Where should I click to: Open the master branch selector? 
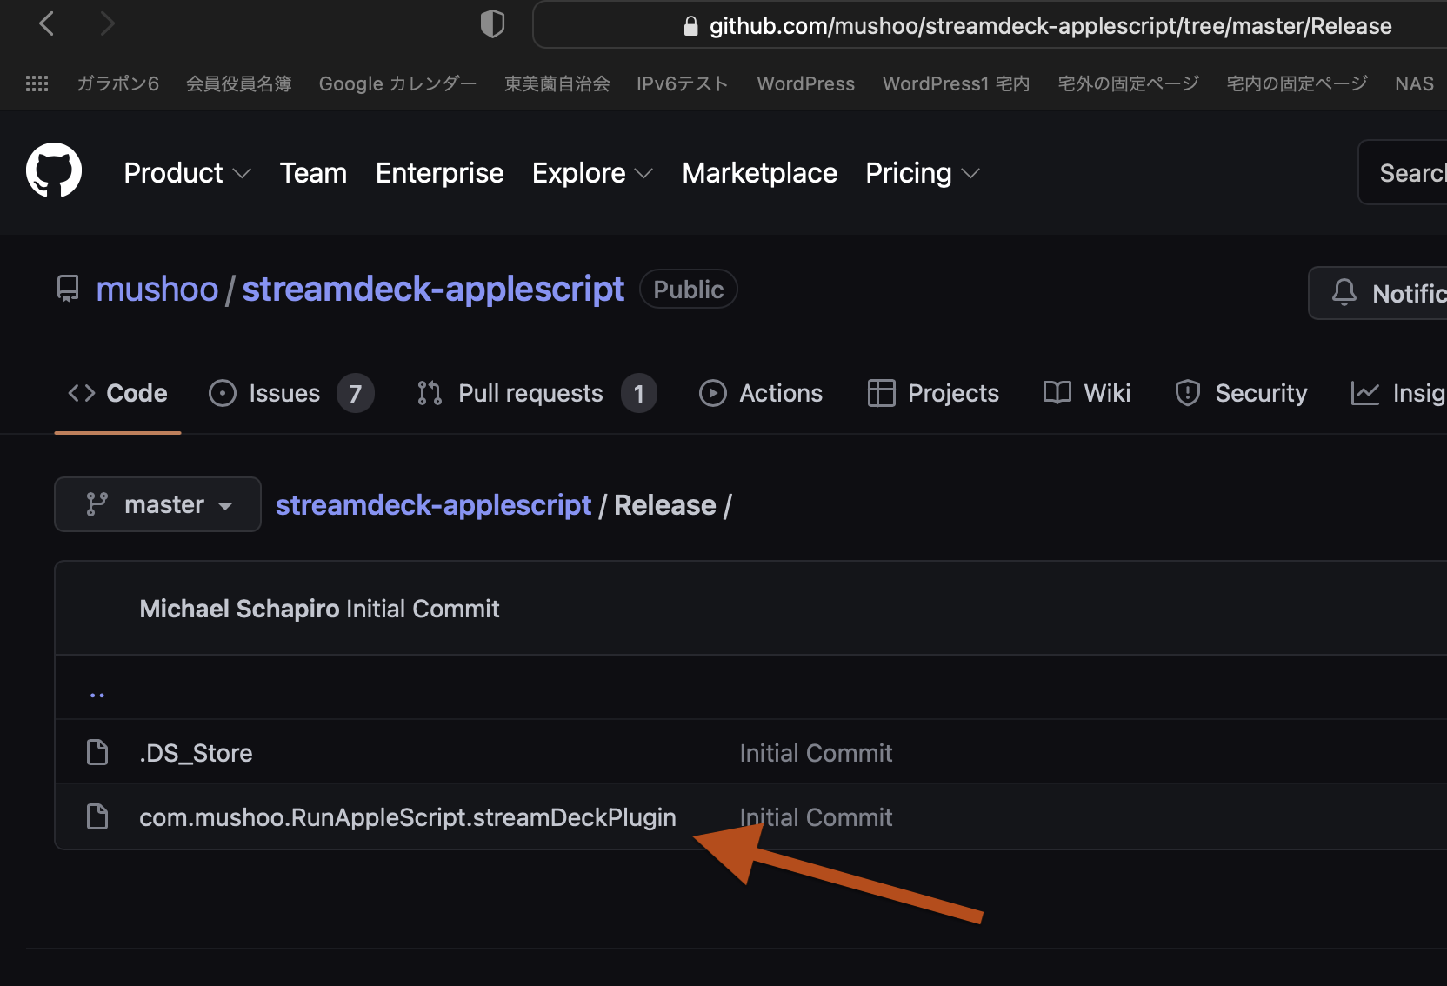click(x=157, y=504)
